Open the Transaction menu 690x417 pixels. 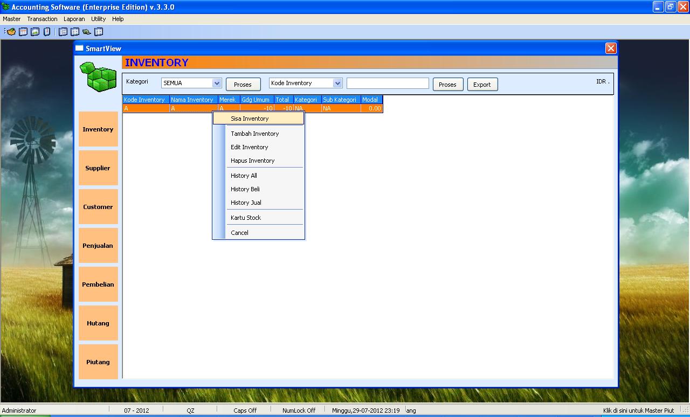(x=42, y=19)
